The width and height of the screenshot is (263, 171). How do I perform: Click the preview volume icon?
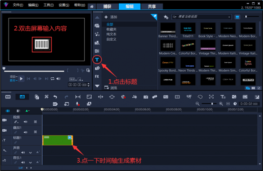pyautogui.click(x=58, y=79)
